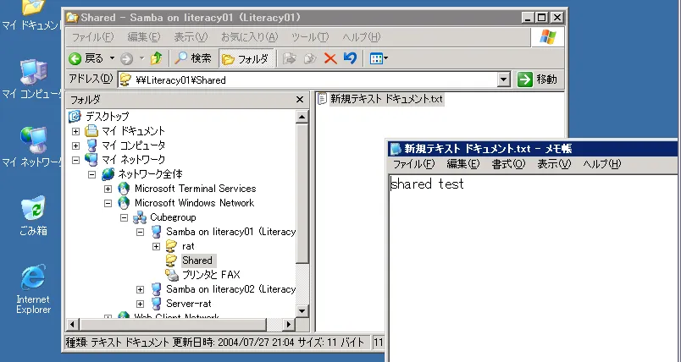Expand the Server-rat node
The height and width of the screenshot is (362, 681).
(140, 304)
